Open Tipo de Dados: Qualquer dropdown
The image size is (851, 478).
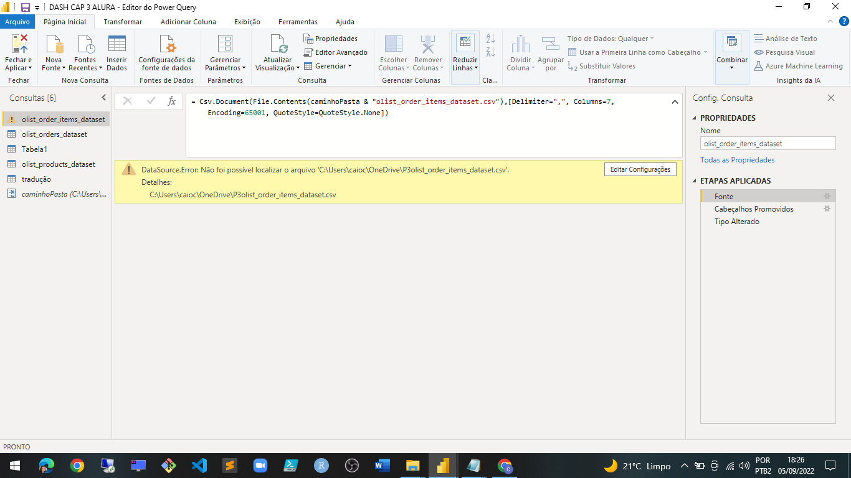pos(611,39)
